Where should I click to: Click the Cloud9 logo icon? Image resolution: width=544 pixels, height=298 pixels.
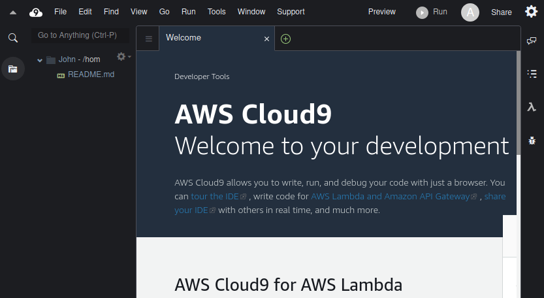(36, 12)
